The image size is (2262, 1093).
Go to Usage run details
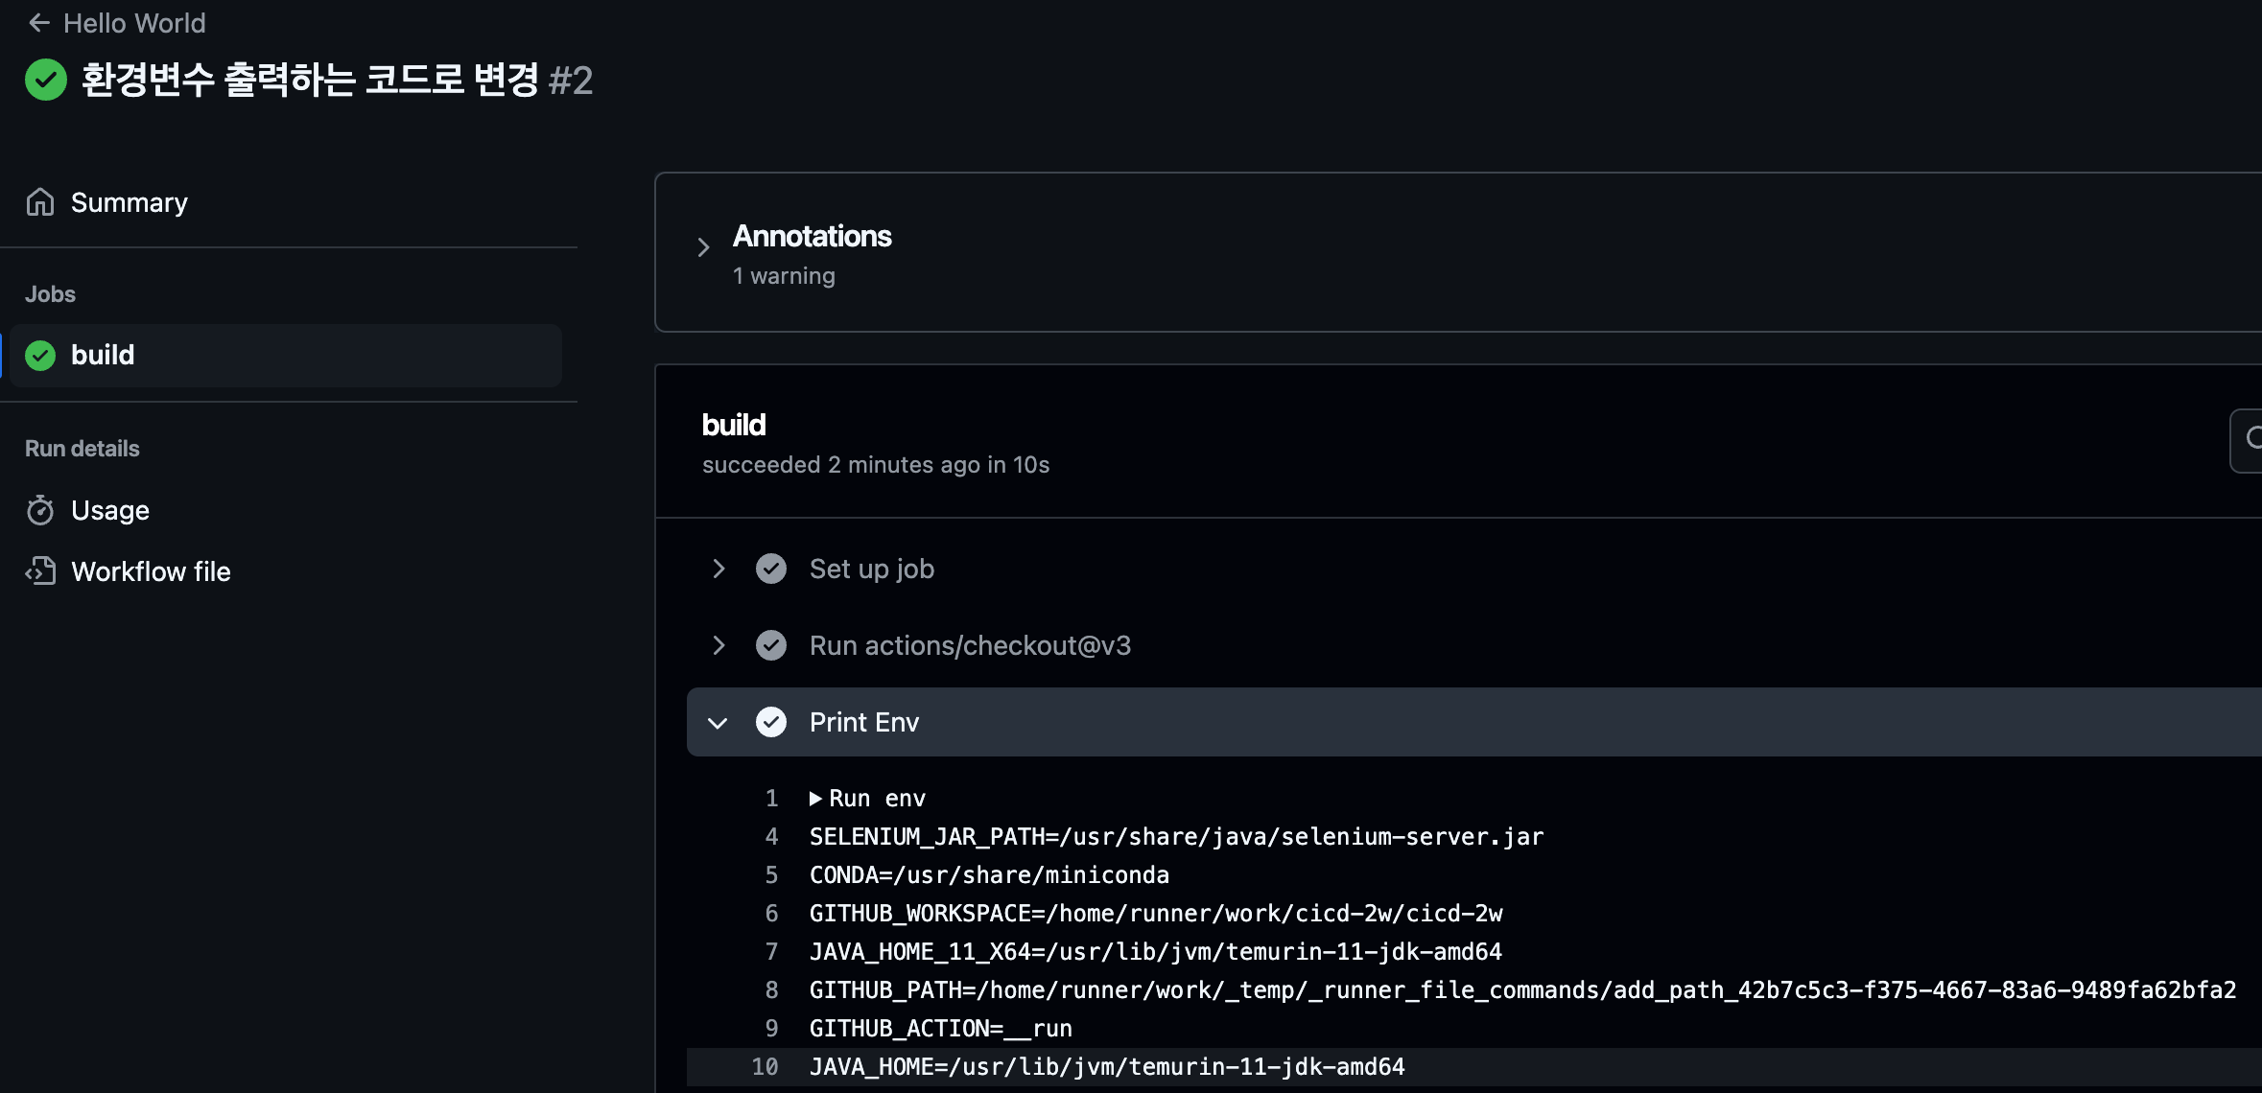(x=110, y=510)
